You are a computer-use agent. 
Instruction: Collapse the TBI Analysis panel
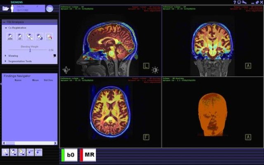4,22
